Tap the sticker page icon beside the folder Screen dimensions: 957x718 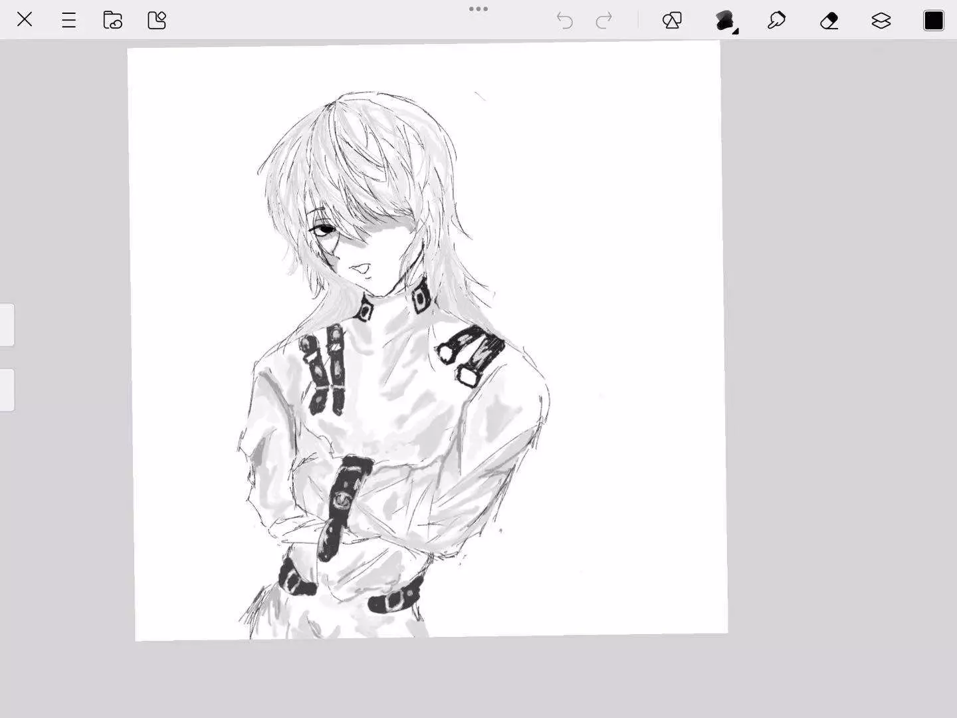click(x=157, y=20)
